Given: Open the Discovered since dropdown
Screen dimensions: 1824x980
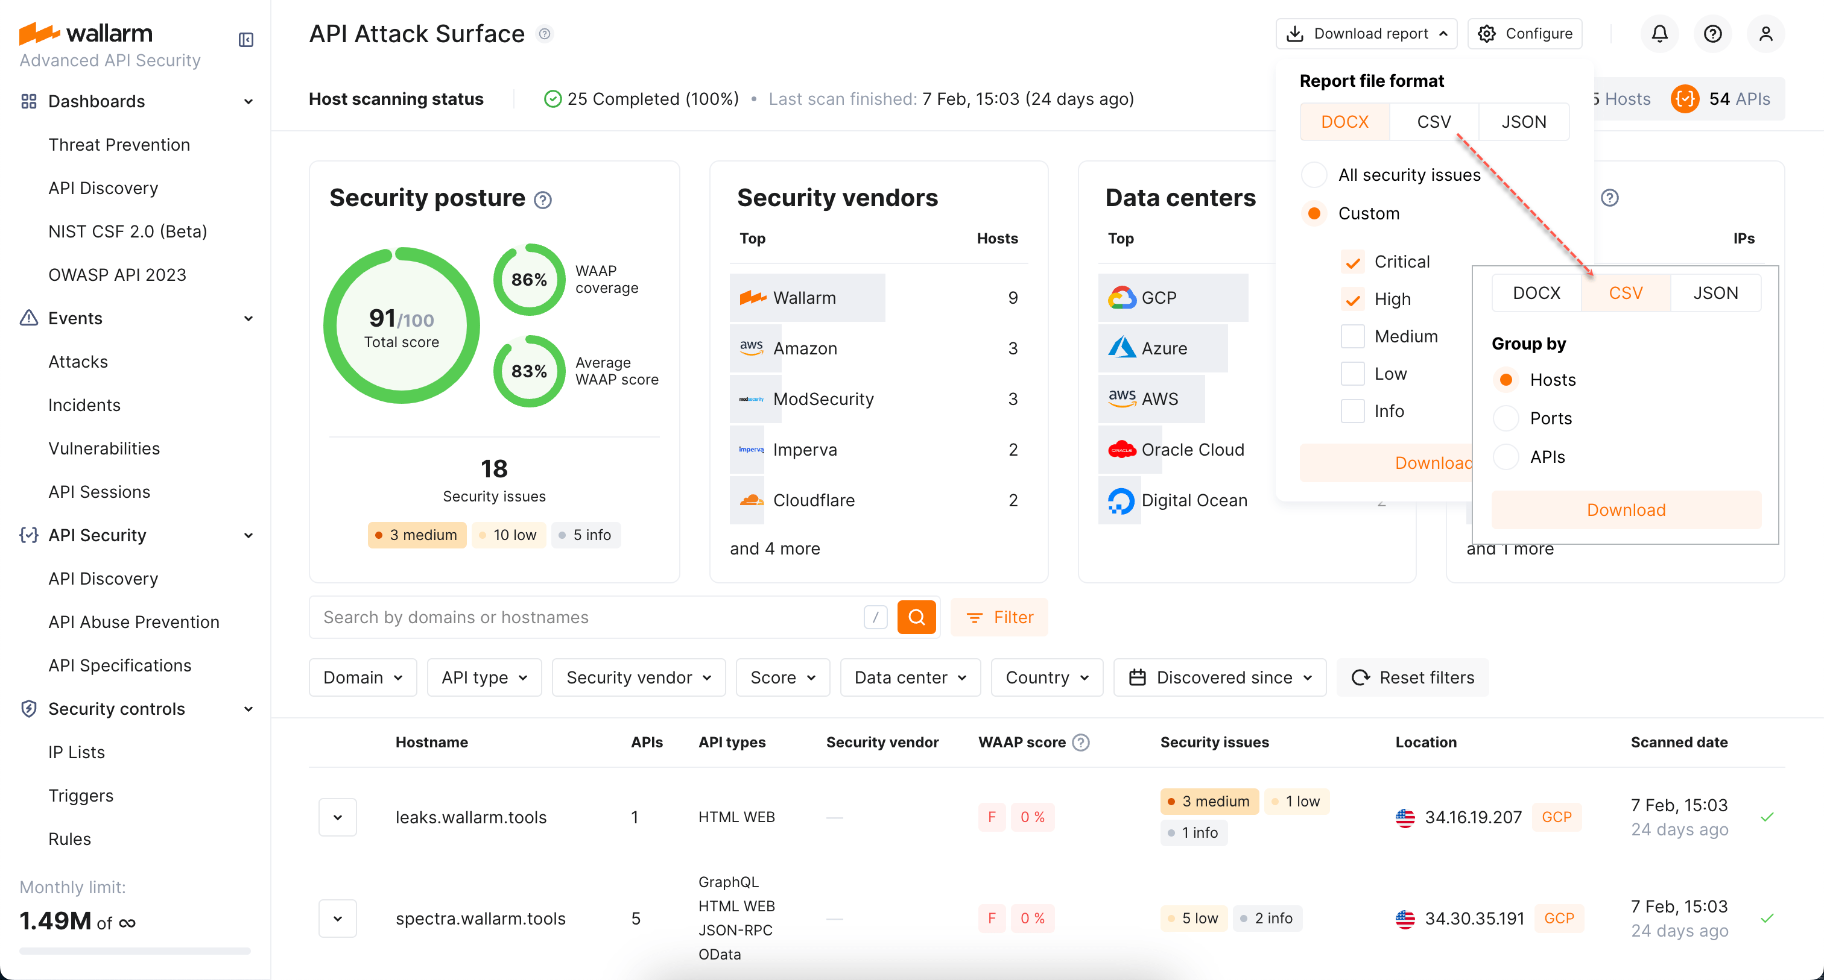Looking at the screenshot, I should point(1219,677).
